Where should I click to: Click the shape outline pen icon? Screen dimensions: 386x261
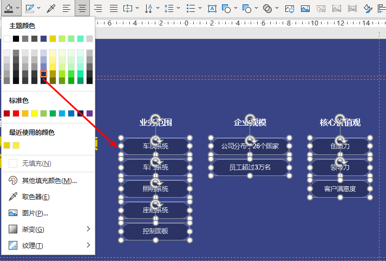30,9
